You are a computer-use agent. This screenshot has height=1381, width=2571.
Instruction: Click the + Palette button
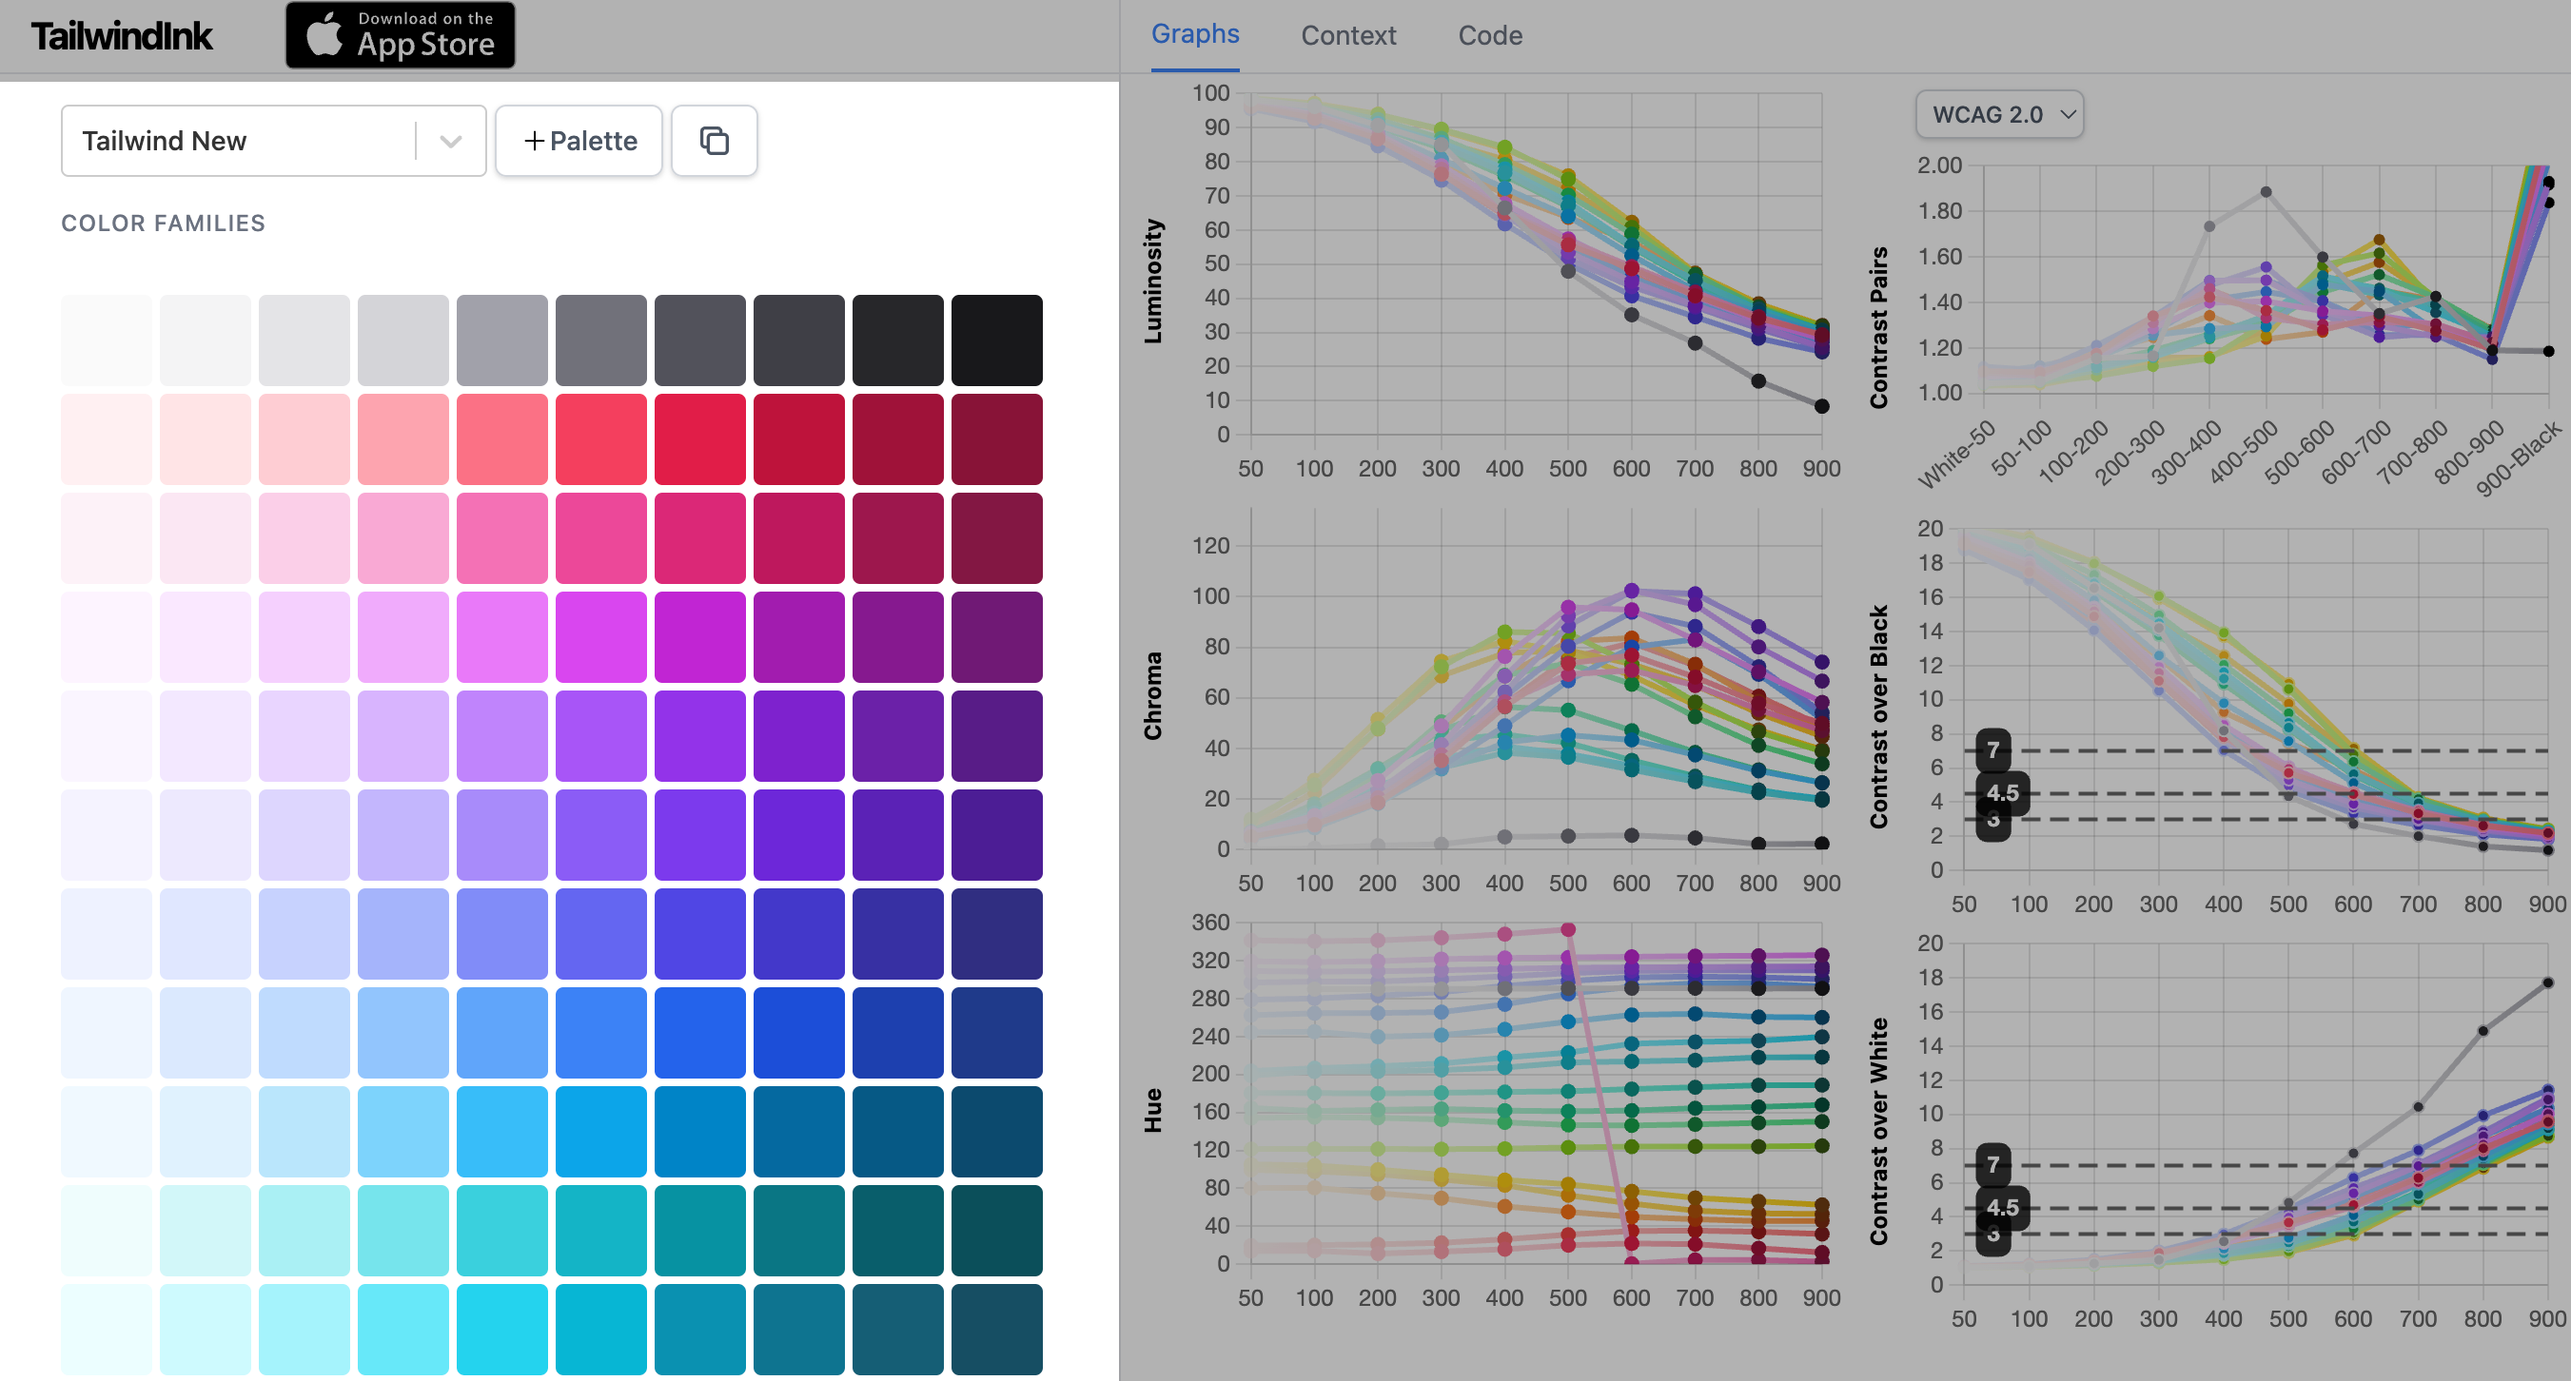tap(579, 141)
